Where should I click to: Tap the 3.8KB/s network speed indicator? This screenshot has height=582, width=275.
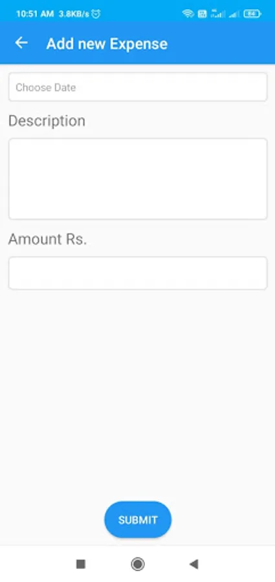coord(74,14)
